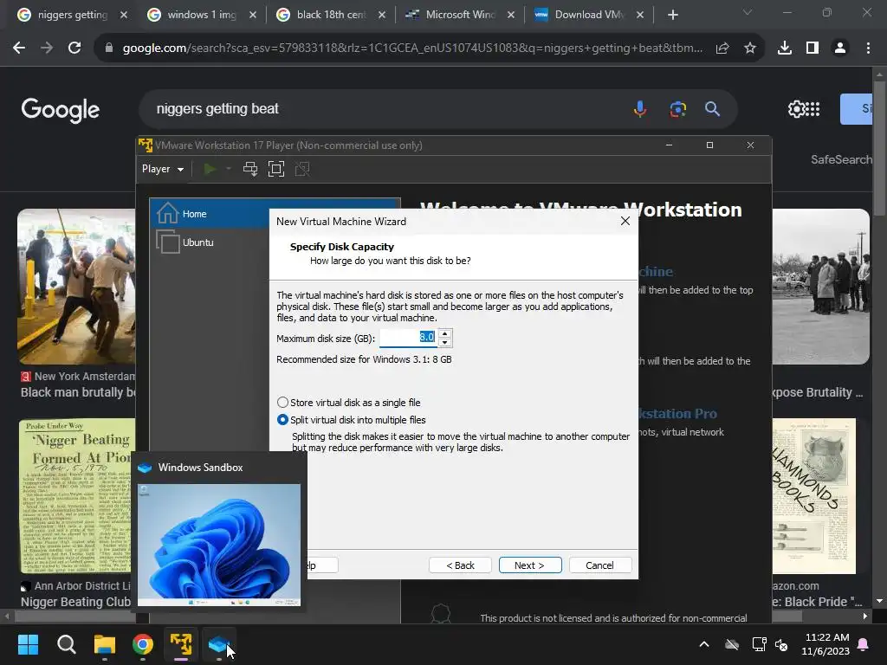Click OneDrive cloud tray icon
Screen dimensions: 887x665
click(x=732, y=644)
